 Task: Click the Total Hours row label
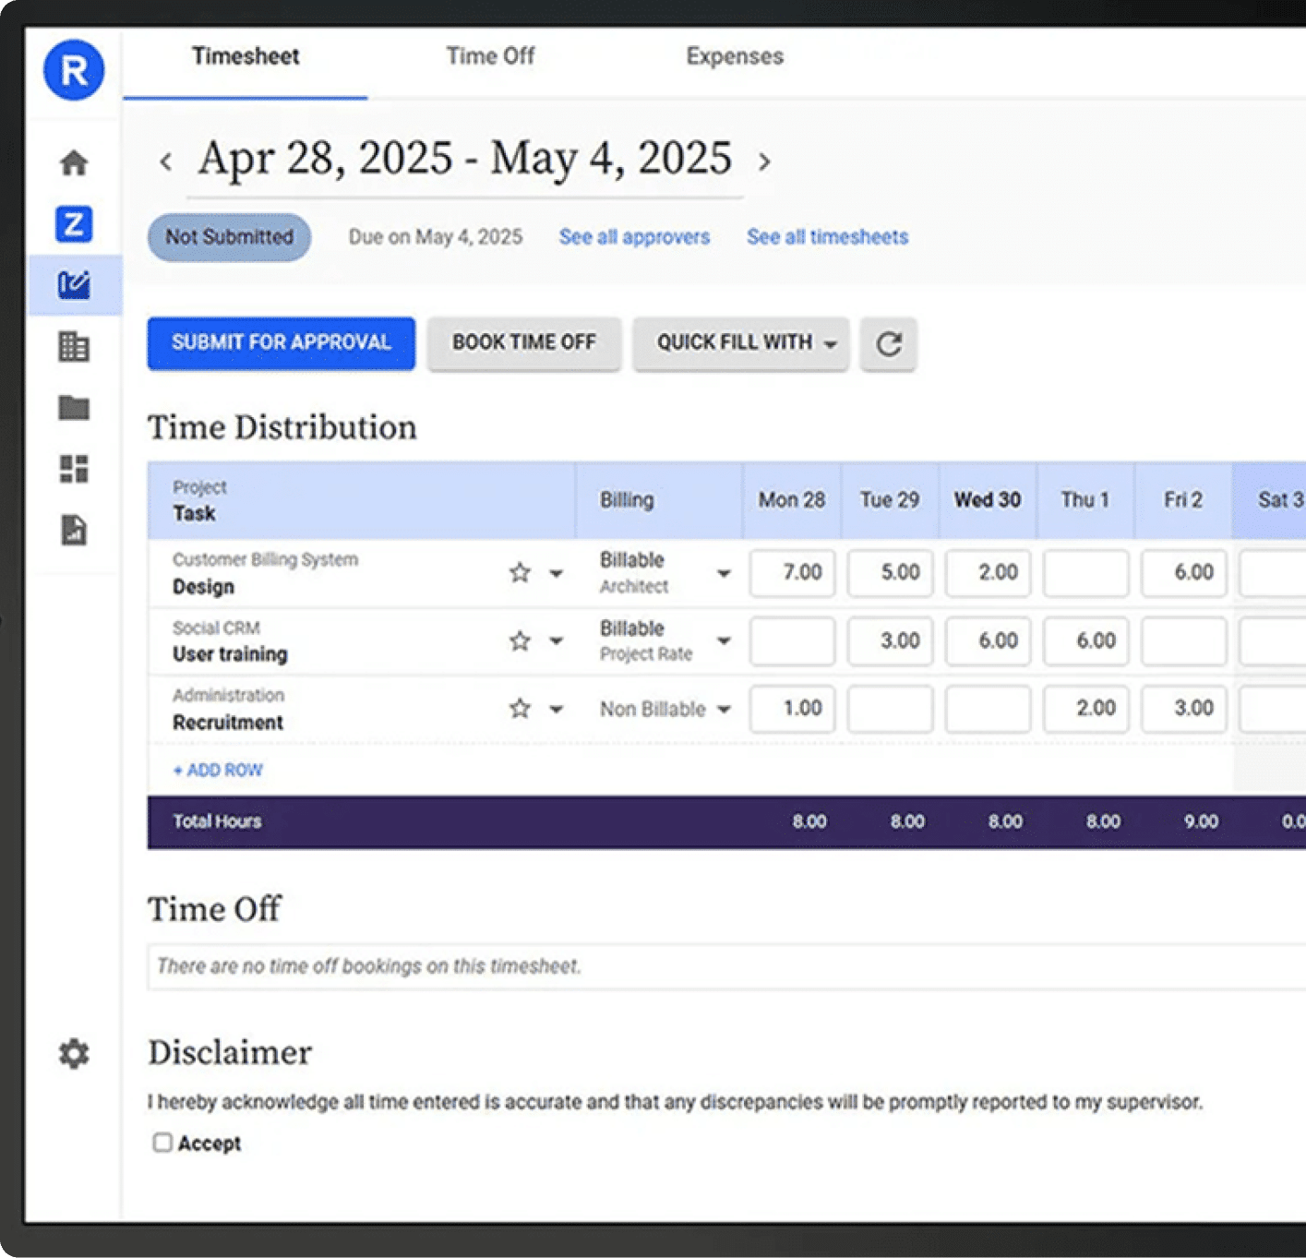[x=217, y=821]
